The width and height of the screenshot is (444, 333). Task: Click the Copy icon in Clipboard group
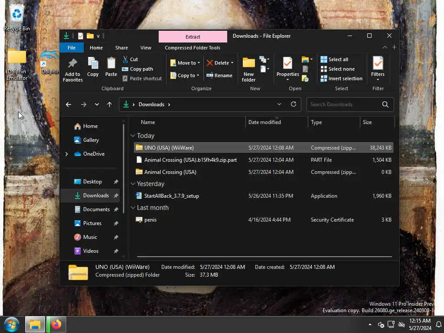point(93,67)
